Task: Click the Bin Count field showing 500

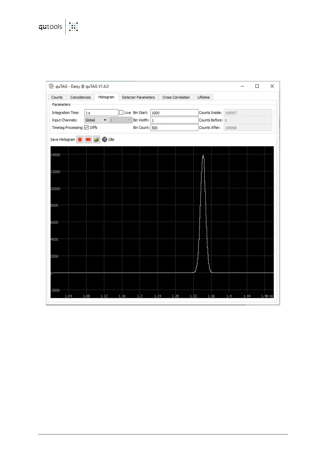Action: (x=174, y=128)
